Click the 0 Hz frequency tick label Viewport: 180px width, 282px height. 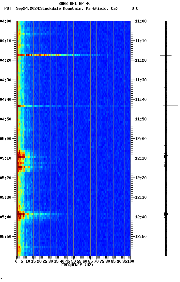[17, 261]
